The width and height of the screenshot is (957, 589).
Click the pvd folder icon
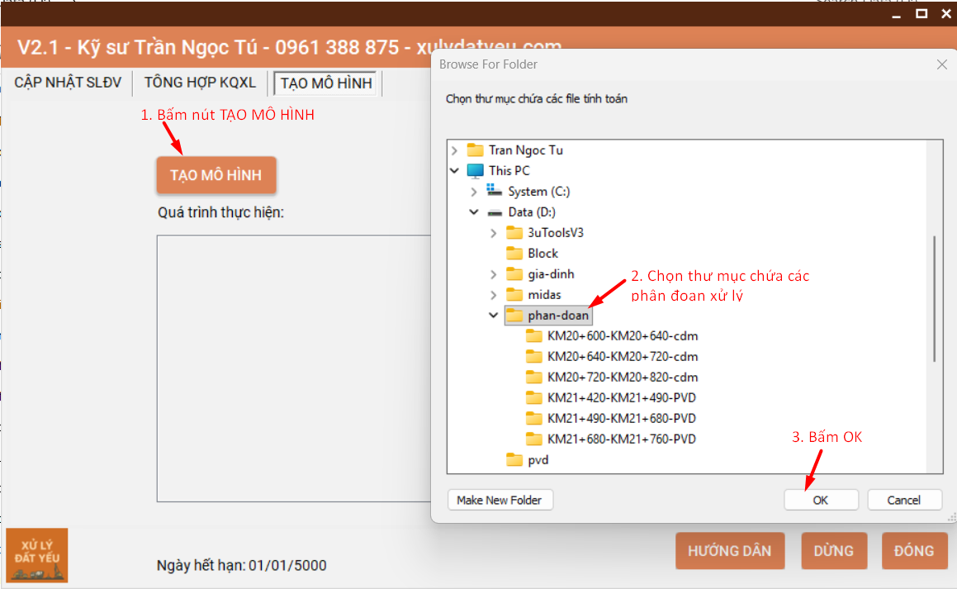pos(514,460)
